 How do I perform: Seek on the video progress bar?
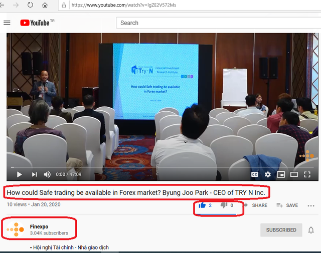(x=163, y=167)
